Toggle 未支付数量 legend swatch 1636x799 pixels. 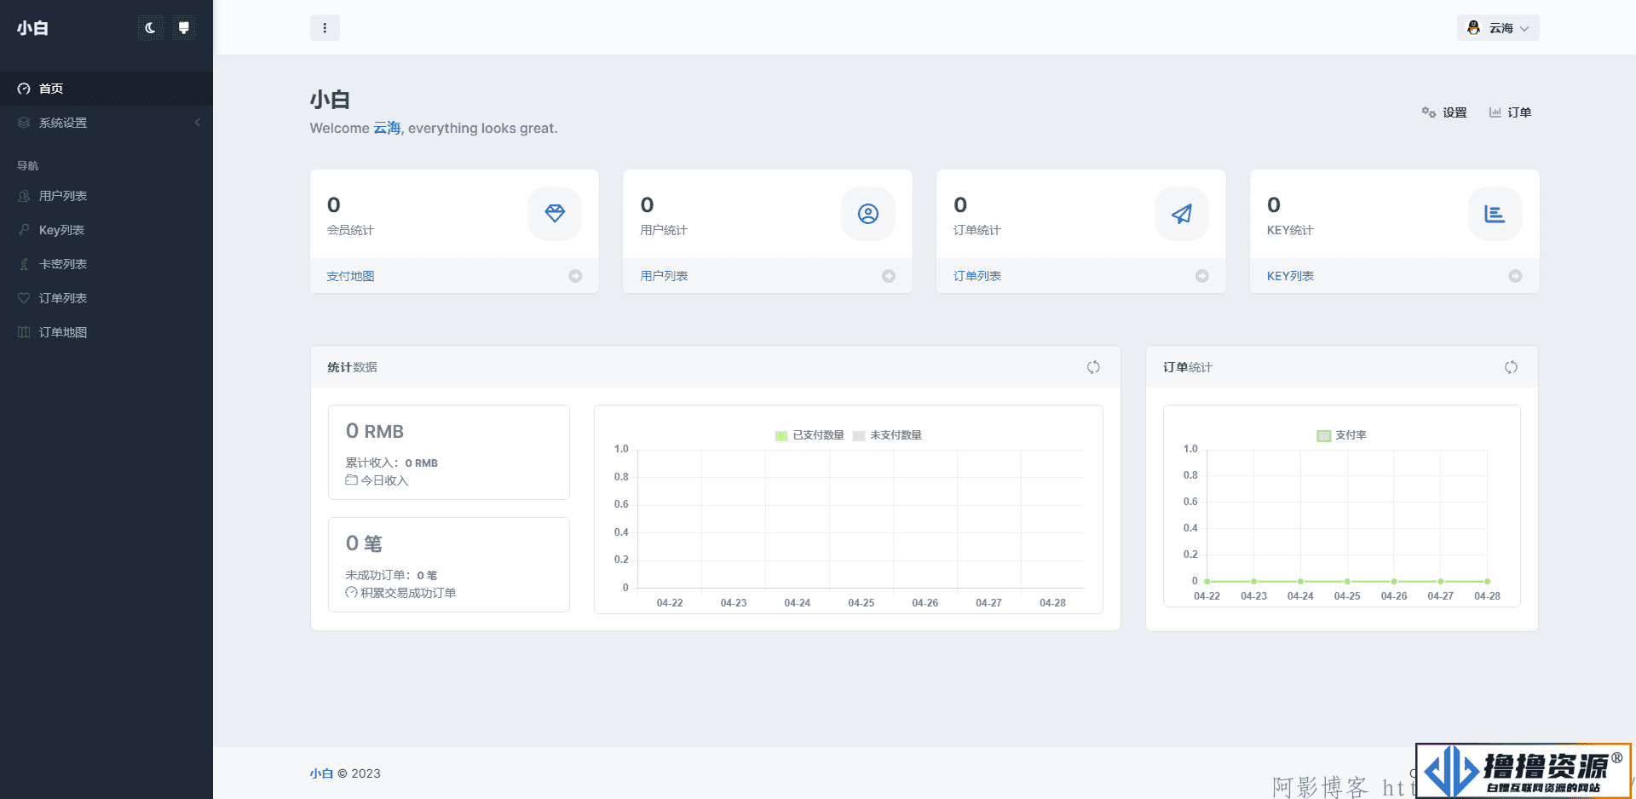pyautogui.click(x=859, y=435)
